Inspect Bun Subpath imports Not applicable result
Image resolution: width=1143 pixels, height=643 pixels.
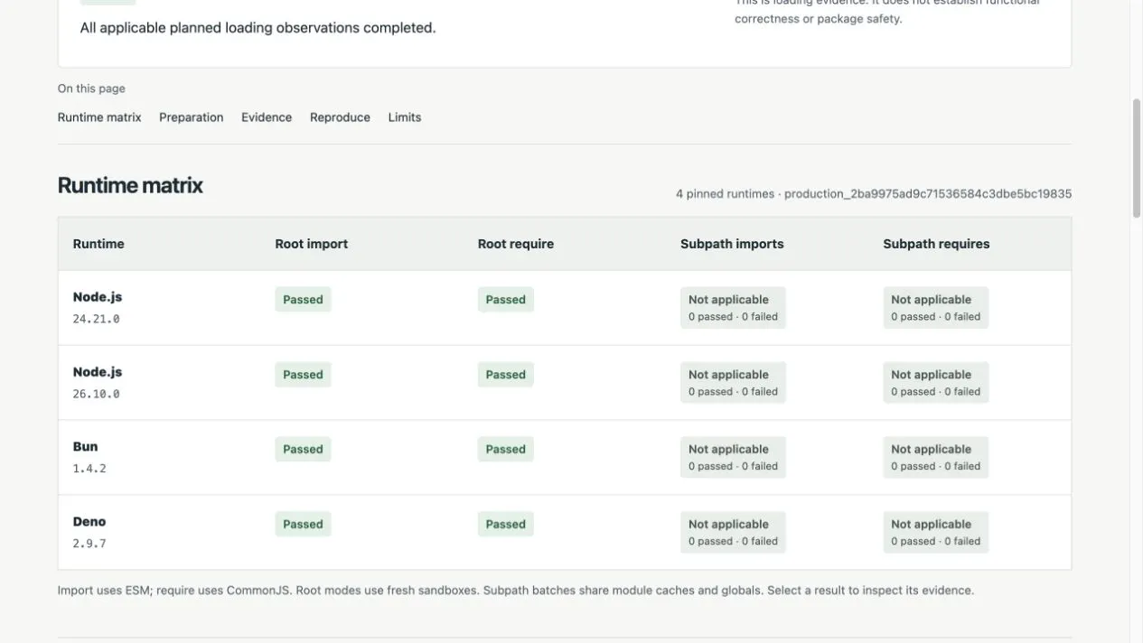[733, 458]
